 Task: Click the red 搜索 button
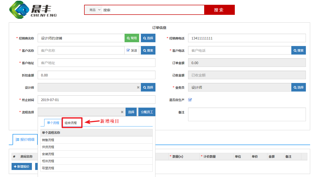click(x=219, y=10)
